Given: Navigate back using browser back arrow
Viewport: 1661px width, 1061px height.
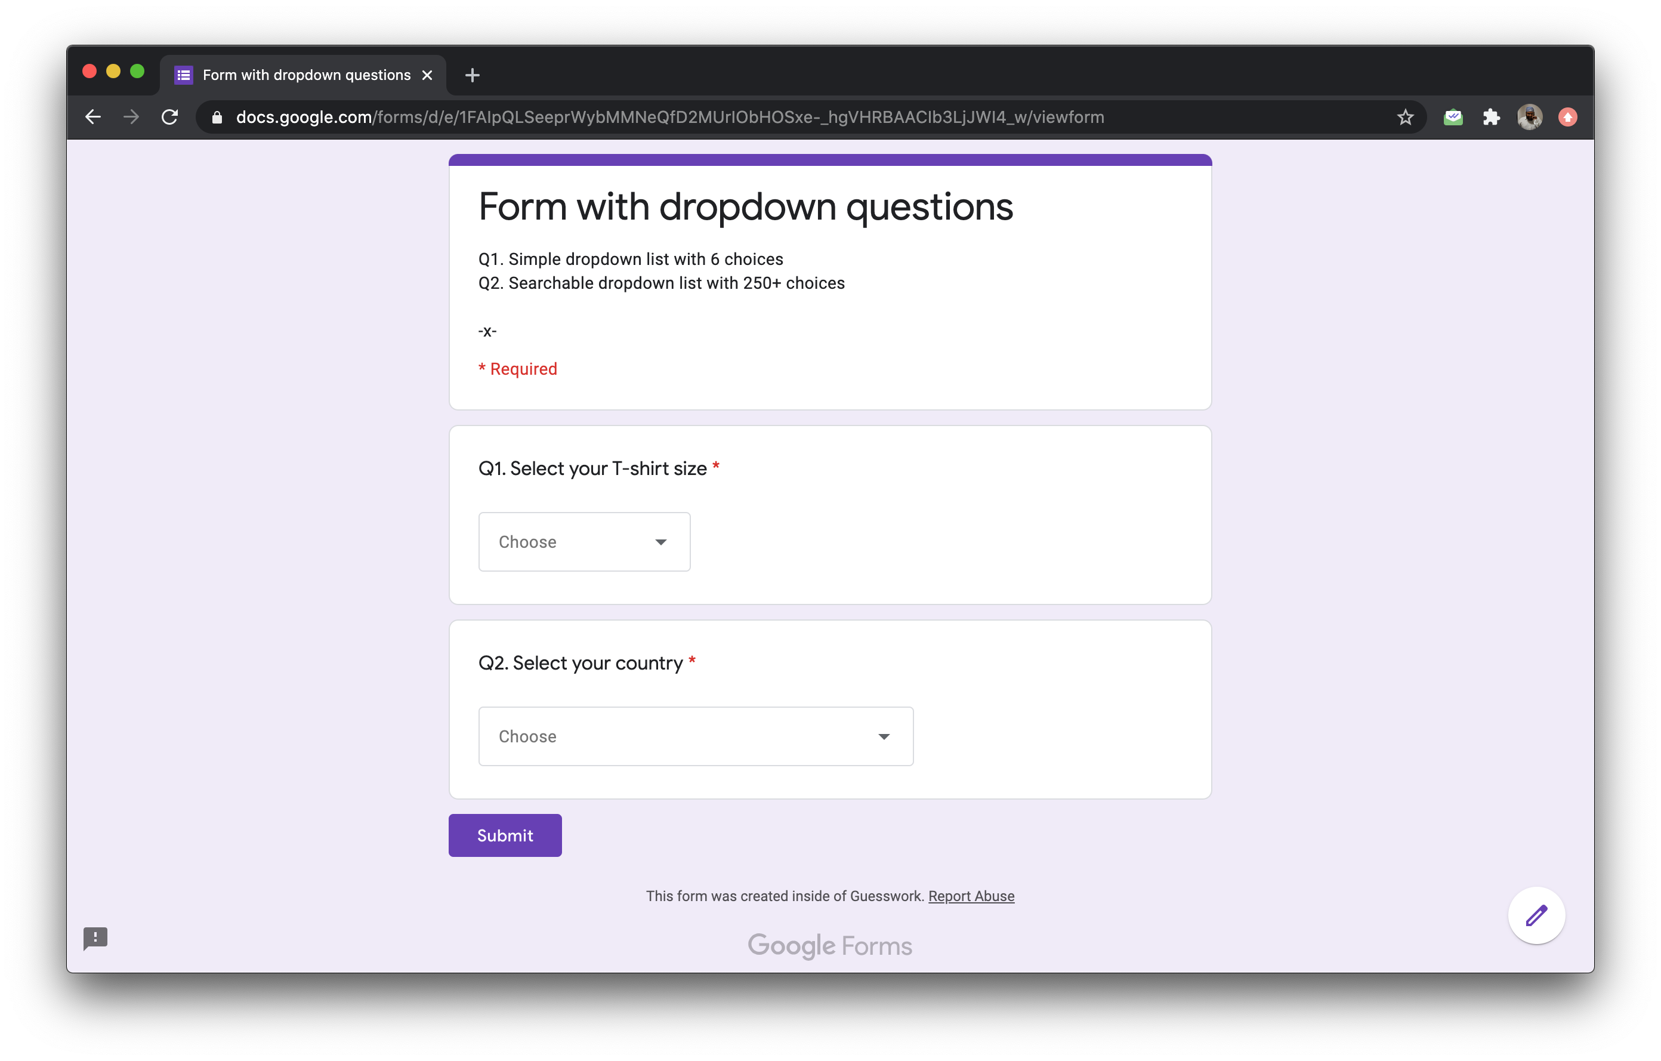Looking at the screenshot, I should point(94,116).
